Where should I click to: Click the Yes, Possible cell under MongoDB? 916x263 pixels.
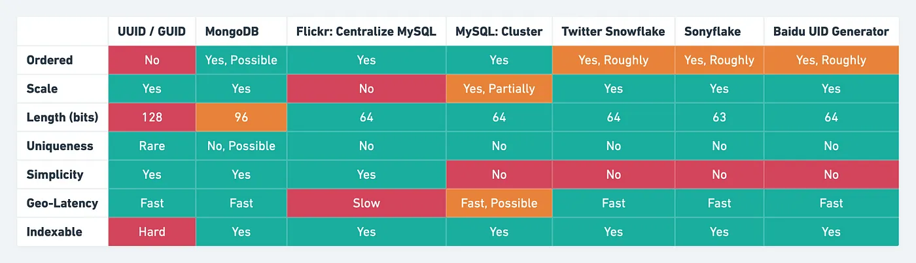pyautogui.click(x=241, y=60)
